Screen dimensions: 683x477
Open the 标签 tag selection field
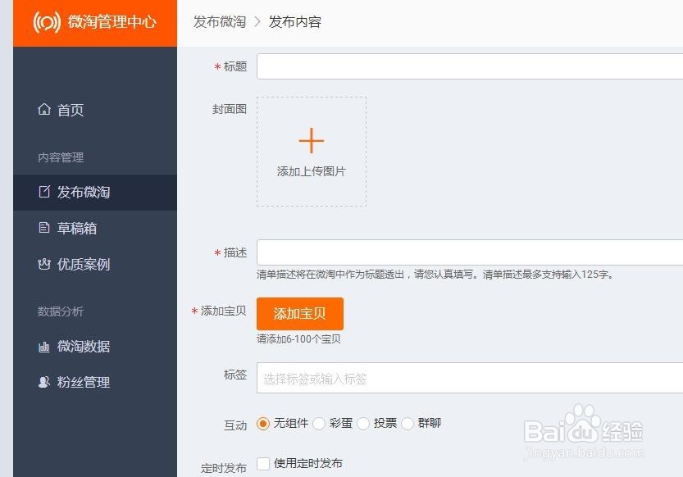[x=470, y=378]
